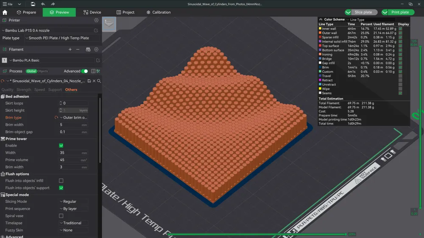This screenshot has height=238, width=424.
Task: Enable Flush into objects' infill
Action: pyautogui.click(x=61, y=181)
